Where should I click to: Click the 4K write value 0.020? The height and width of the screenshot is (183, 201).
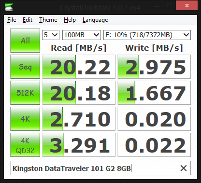[154, 119]
